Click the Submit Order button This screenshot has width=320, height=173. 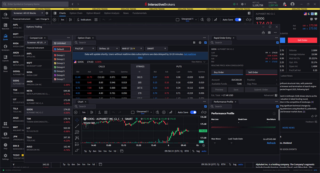click(x=261, y=90)
